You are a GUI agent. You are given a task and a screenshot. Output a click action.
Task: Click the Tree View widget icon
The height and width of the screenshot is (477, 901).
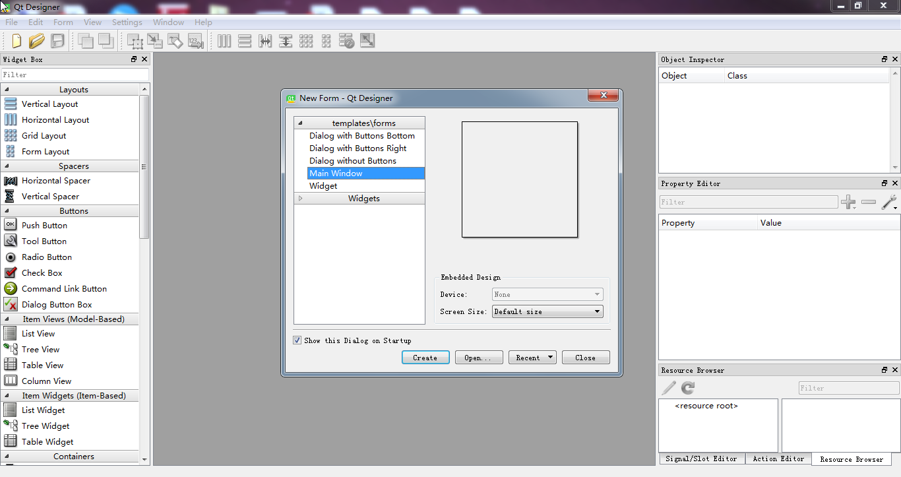pyautogui.click(x=11, y=349)
